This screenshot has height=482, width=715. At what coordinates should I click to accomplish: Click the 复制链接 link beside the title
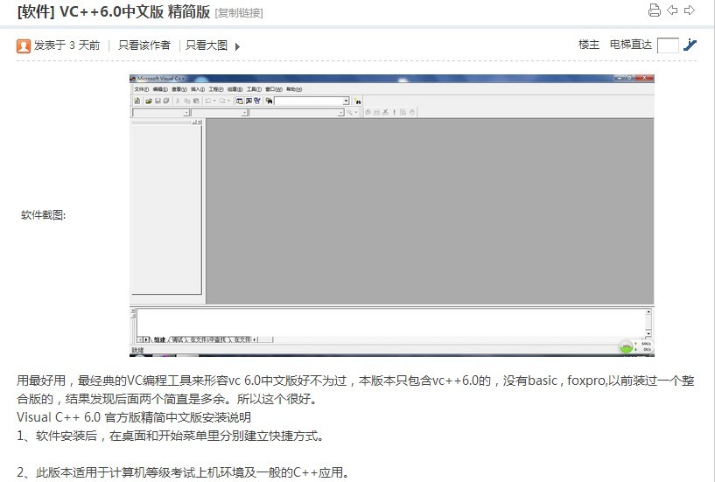click(239, 13)
